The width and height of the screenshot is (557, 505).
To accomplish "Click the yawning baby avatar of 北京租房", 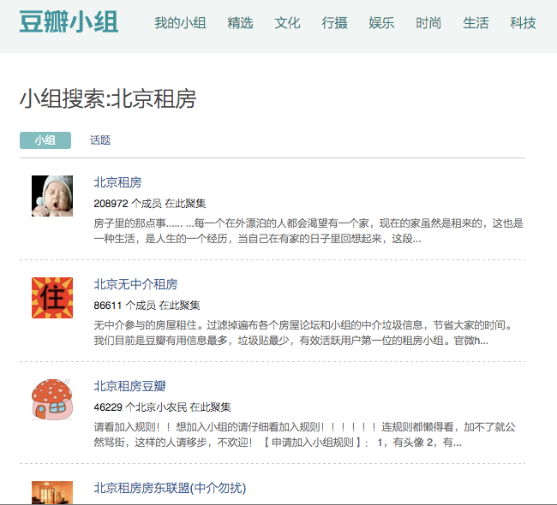I will (x=52, y=196).
